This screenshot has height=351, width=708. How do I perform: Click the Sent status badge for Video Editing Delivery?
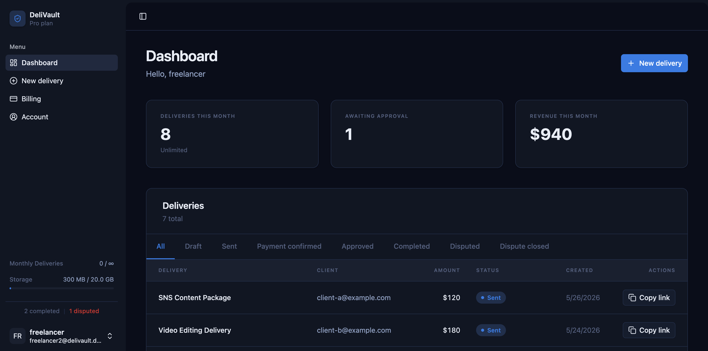click(491, 330)
